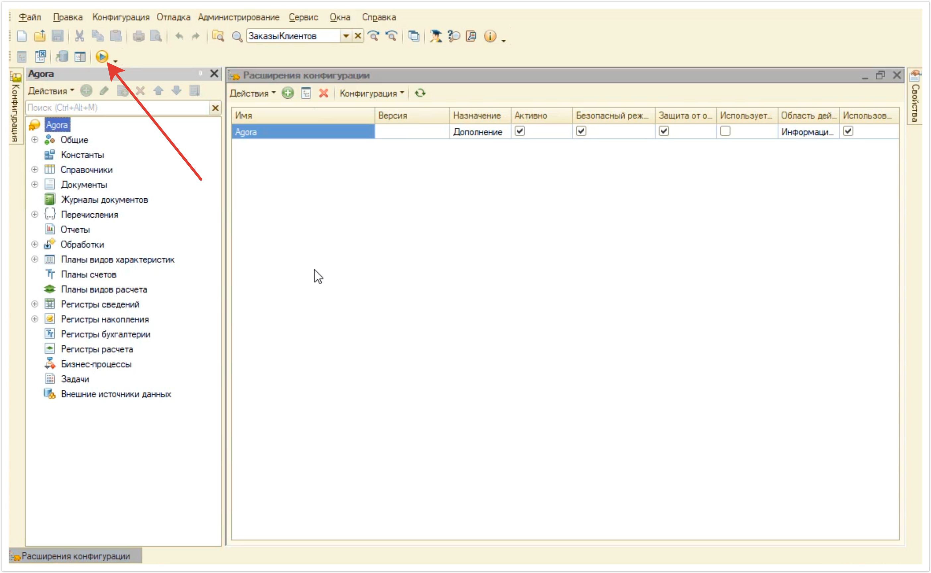Click the magnifier Search icon in toolbar
This screenshot has height=573, width=931.
tap(237, 36)
